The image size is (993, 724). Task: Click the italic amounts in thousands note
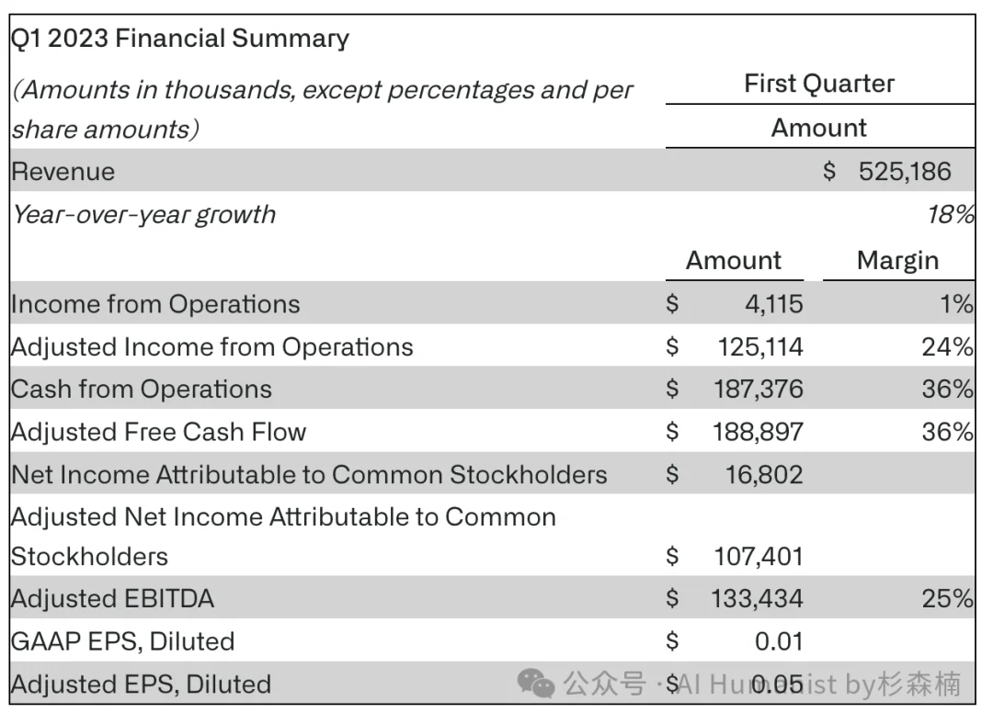point(323,109)
